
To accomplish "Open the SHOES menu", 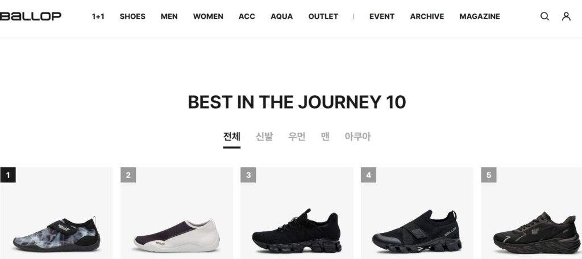I will pos(132,16).
